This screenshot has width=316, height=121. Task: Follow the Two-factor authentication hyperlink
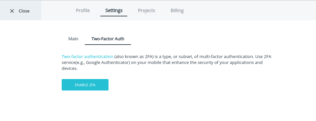coord(87,56)
